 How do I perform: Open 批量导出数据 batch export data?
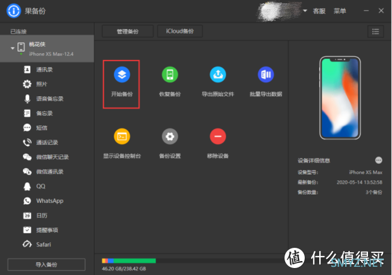coord(266,75)
